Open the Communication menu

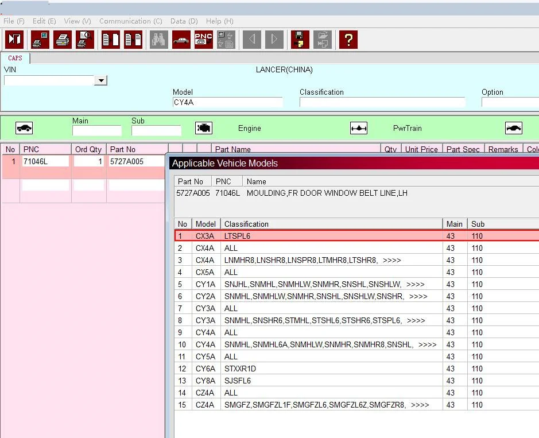[130, 21]
